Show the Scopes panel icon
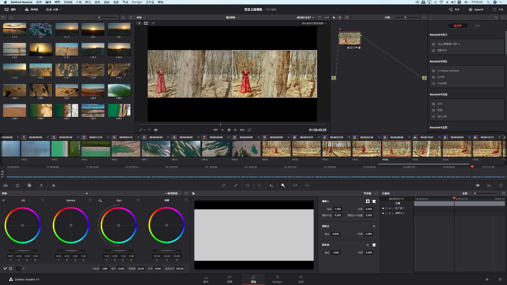507x285 pixels. [489, 185]
